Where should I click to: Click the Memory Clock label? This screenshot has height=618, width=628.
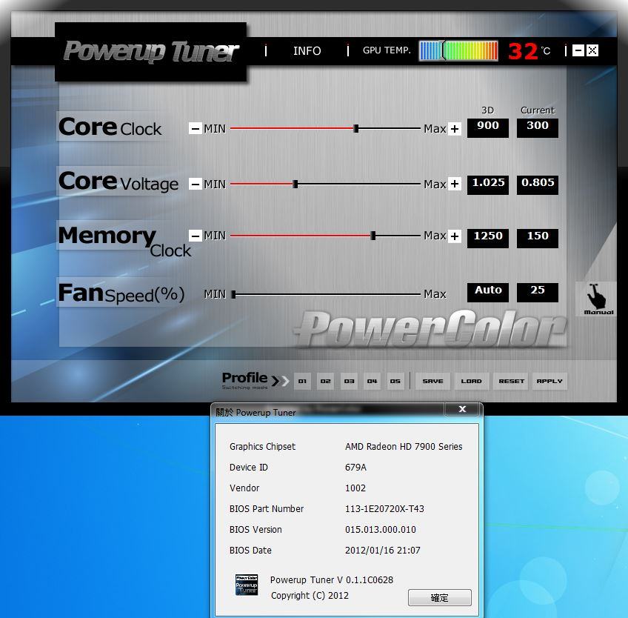coord(124,242)
